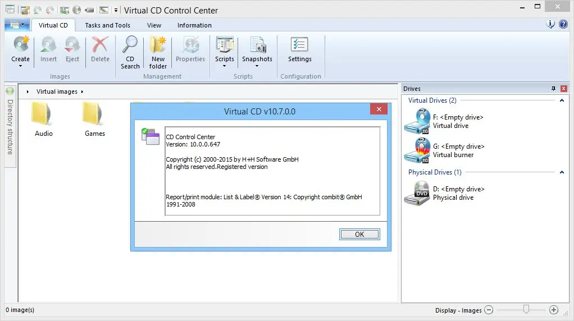Open the Properties tool
Viewport: 574px width, 321px height.
(190, 49)
